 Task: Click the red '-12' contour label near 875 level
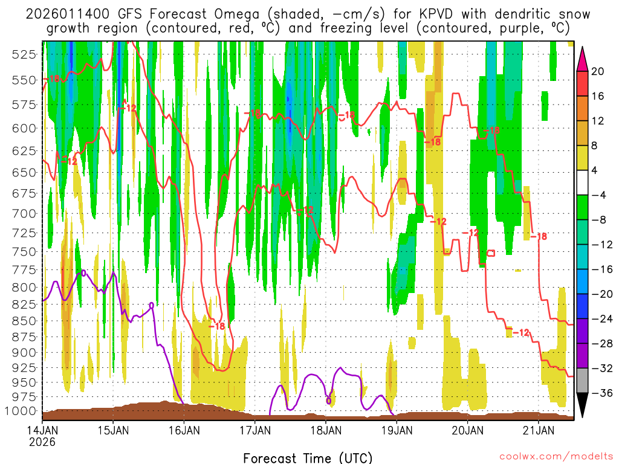point(521,333)
